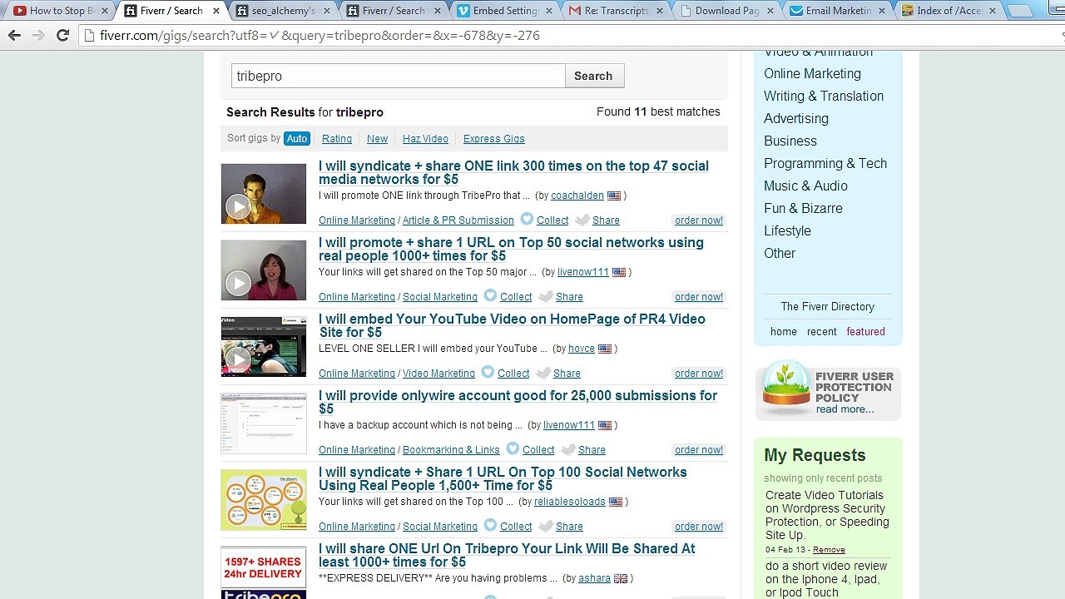This screenshot has height=599, width=1065.
Task: Click 'read more...' under protection policy
Action: click(845, 409)
